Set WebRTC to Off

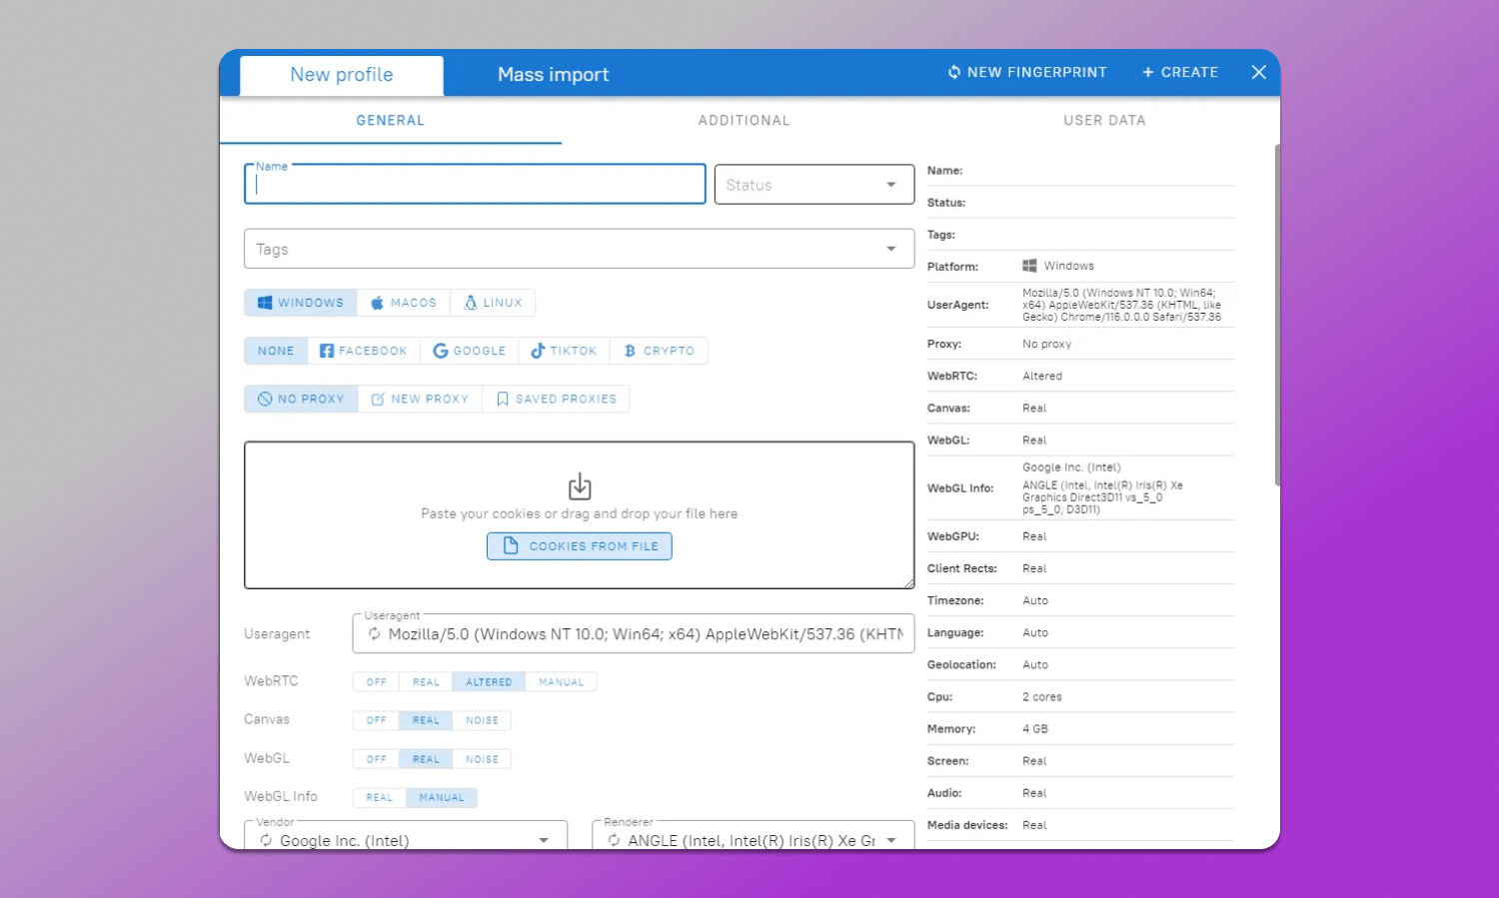(376, 682)
